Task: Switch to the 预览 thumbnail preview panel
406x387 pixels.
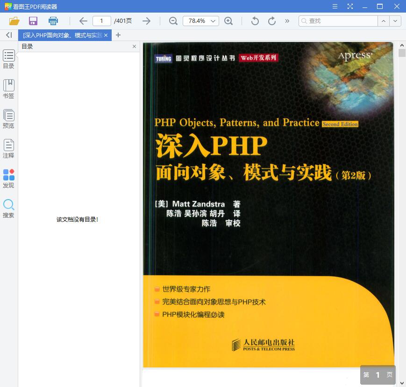Action: 8,118
